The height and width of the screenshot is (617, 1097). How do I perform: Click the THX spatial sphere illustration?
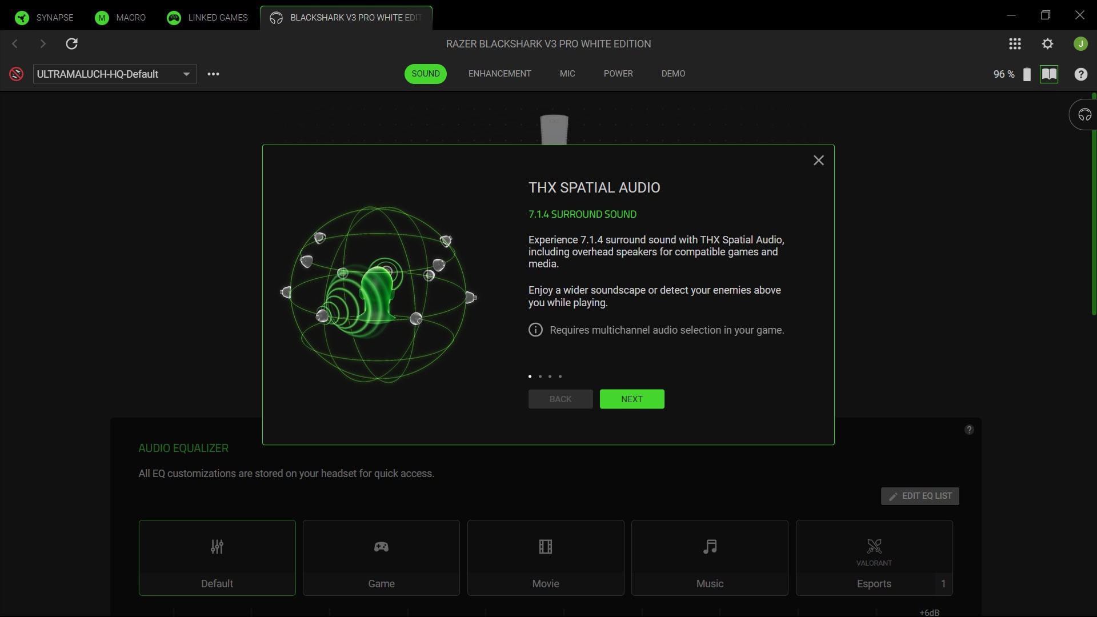378,295
